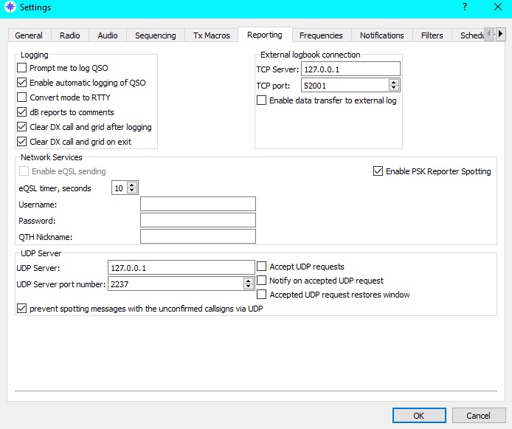Click the TCP Server address field
The height and width of the screenshot is (429, 512).
click(350, 69)
